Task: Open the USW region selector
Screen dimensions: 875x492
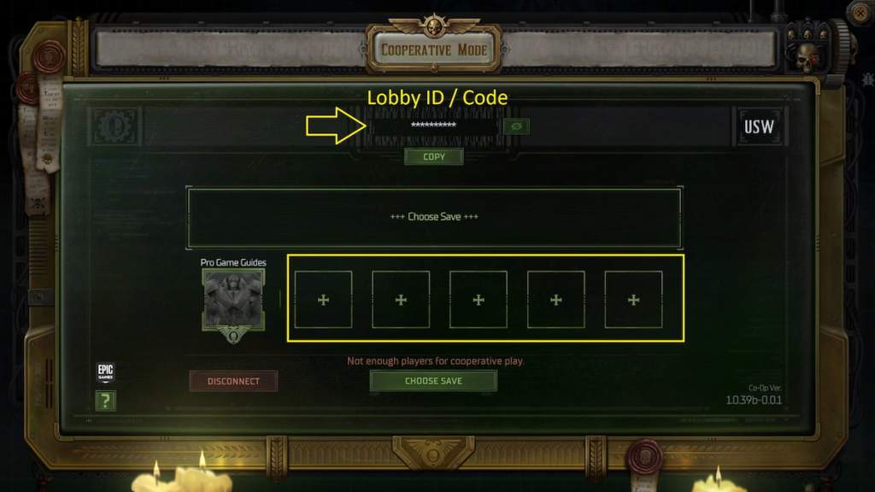Action: pos(759,126)
